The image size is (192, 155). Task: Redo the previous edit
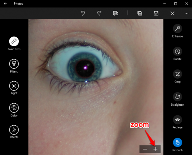point(99,13)
